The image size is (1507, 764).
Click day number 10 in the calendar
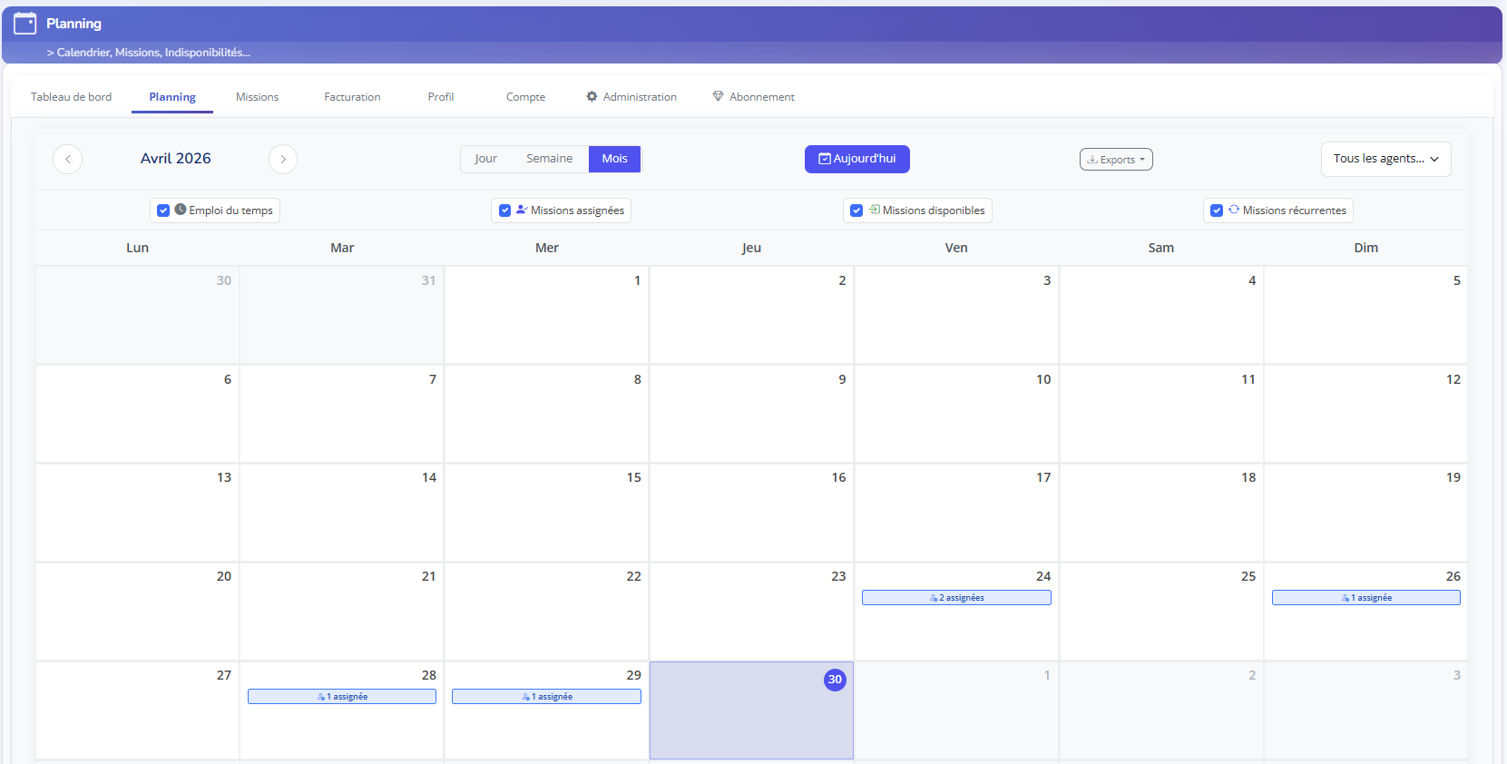pyautogui.click(x=1043, y=379)
